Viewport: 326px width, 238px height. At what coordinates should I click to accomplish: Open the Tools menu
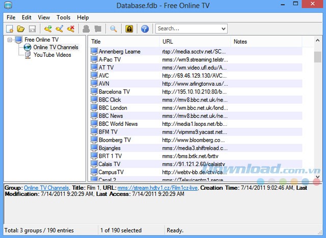point(63,17)
